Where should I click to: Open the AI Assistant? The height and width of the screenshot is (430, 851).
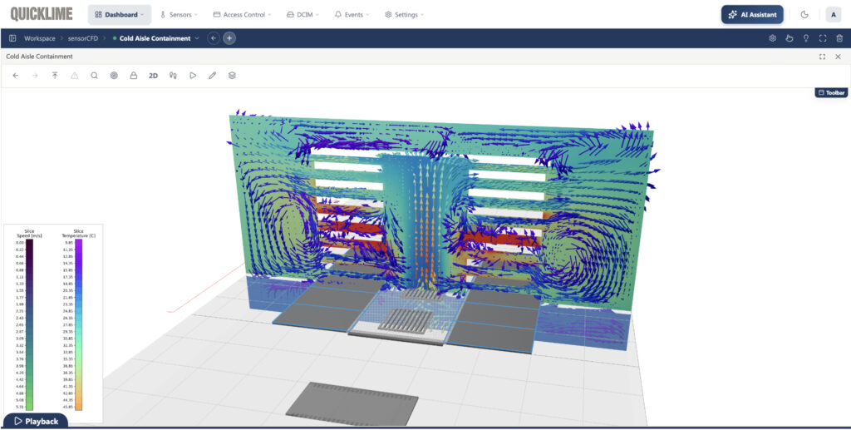752,15
